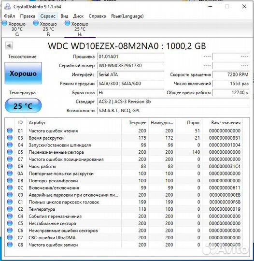Click status icon for attribute 01
254x261 pixels.
pyautogui.click(x=10, y=130)
